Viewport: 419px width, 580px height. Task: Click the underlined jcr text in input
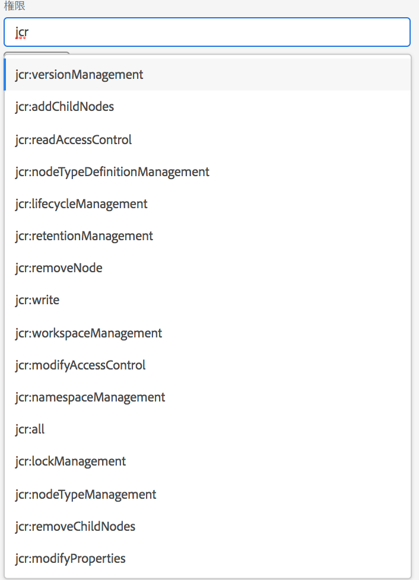[22, 33]
